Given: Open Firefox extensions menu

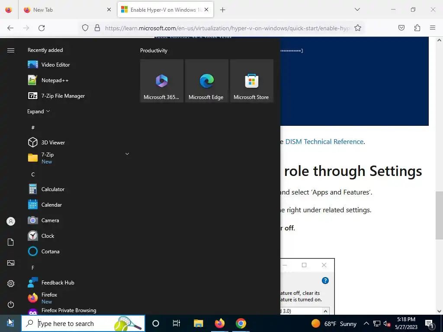Looking at the screenshot, I should (x=417, y=28).
